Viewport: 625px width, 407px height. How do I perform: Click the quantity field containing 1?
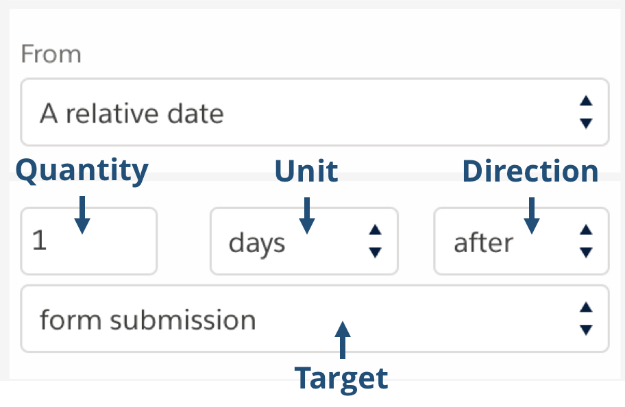coord(89,242)
